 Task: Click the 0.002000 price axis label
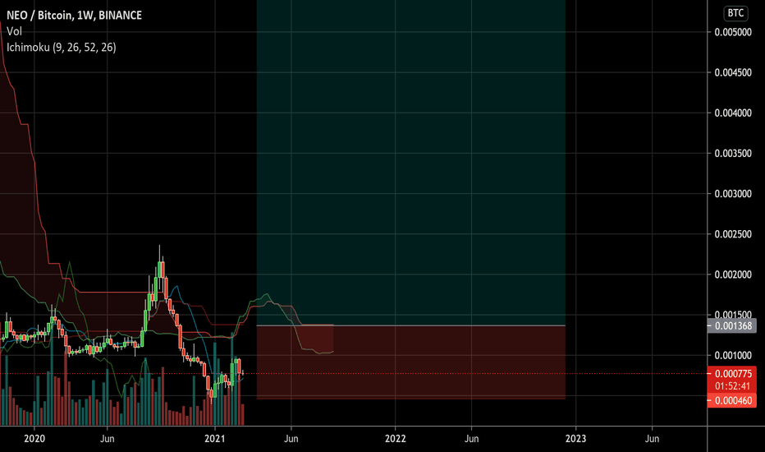pos(733,274)
